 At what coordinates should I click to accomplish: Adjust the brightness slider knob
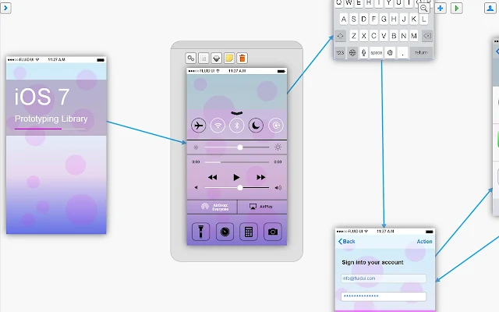tap(240, 147)
